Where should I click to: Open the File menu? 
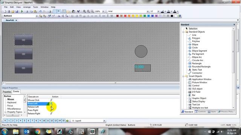[6, 7]
